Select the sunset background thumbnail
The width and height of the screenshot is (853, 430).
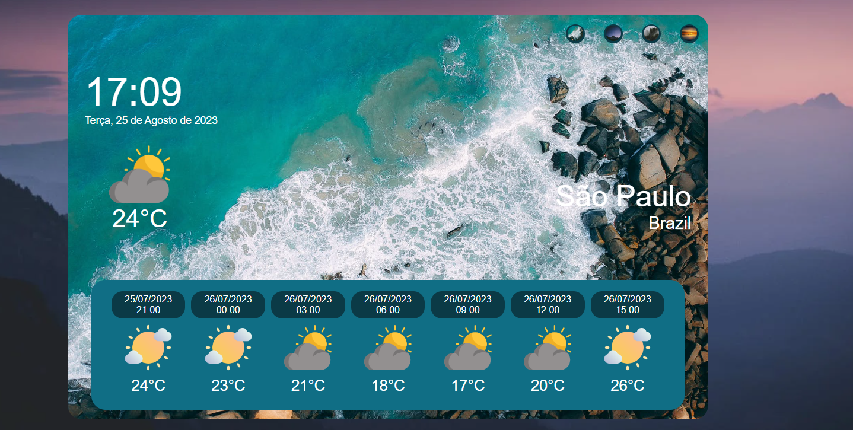pyautogui.click(x=689, y=34)
